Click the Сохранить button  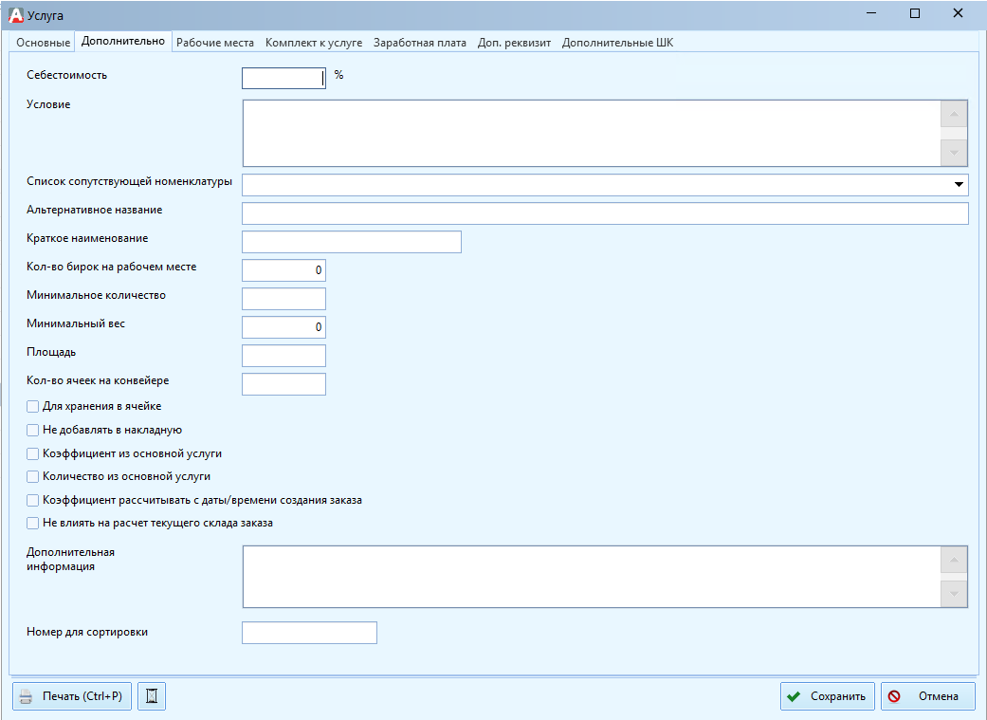[x=827, y=696]
